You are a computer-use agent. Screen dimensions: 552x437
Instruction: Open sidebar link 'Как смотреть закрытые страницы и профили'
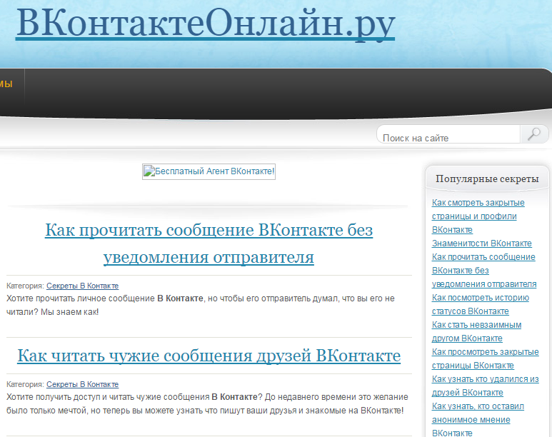pyautogui.click(x=478, y=216)
